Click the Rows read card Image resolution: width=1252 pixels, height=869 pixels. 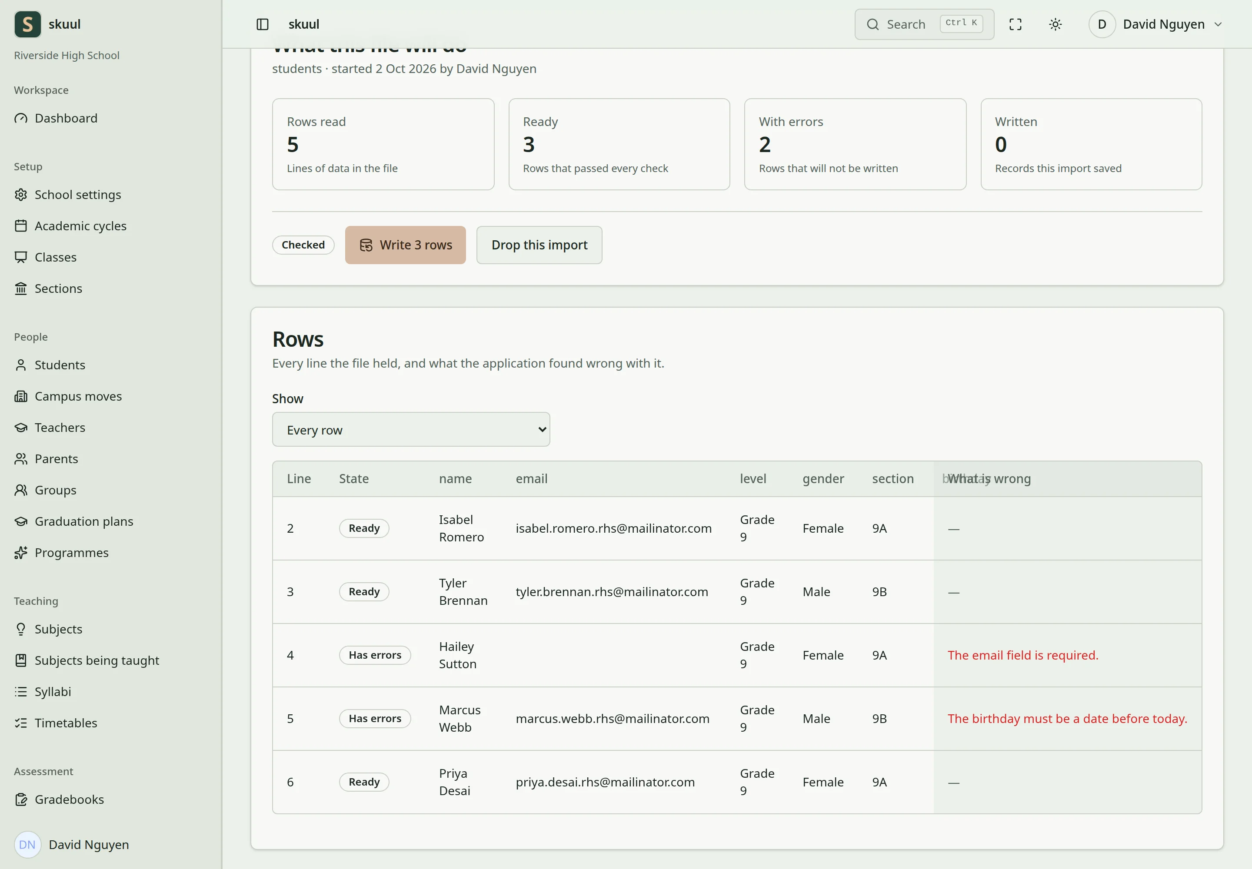[x=383, y=144]
